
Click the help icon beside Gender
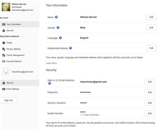(x=58, y=28)
